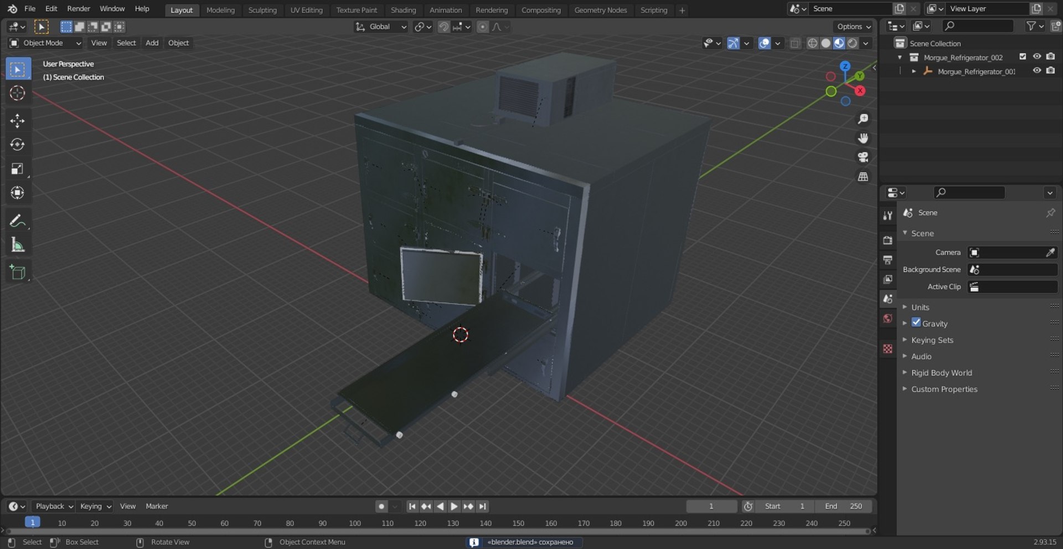Open the viewport Add menu
The image size is (1063, 549).
(x=152, y=43)
